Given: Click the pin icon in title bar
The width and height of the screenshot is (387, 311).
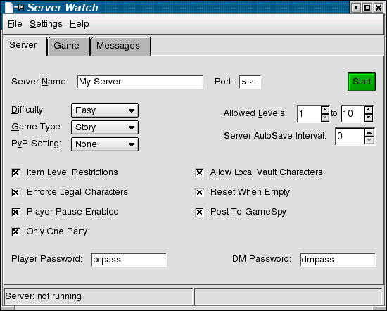Looking at the screenshot, I should (x=19, y=8).
